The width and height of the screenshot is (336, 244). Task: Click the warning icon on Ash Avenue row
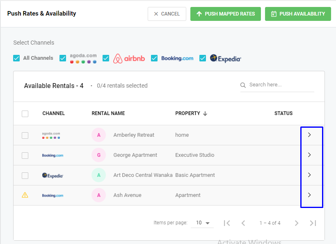pos(25,195)
